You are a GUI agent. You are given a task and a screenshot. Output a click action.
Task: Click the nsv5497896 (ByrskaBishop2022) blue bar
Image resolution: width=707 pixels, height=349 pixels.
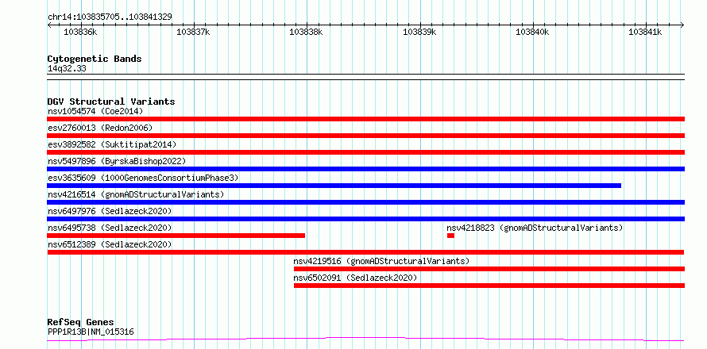[x=365, y=169]
